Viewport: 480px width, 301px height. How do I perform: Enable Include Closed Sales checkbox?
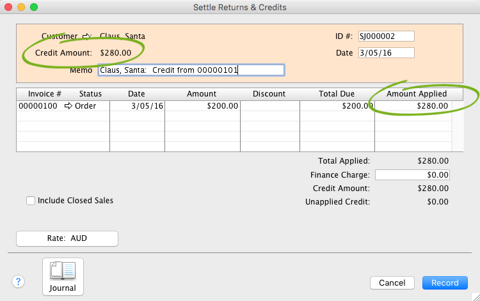click(31, 201)
